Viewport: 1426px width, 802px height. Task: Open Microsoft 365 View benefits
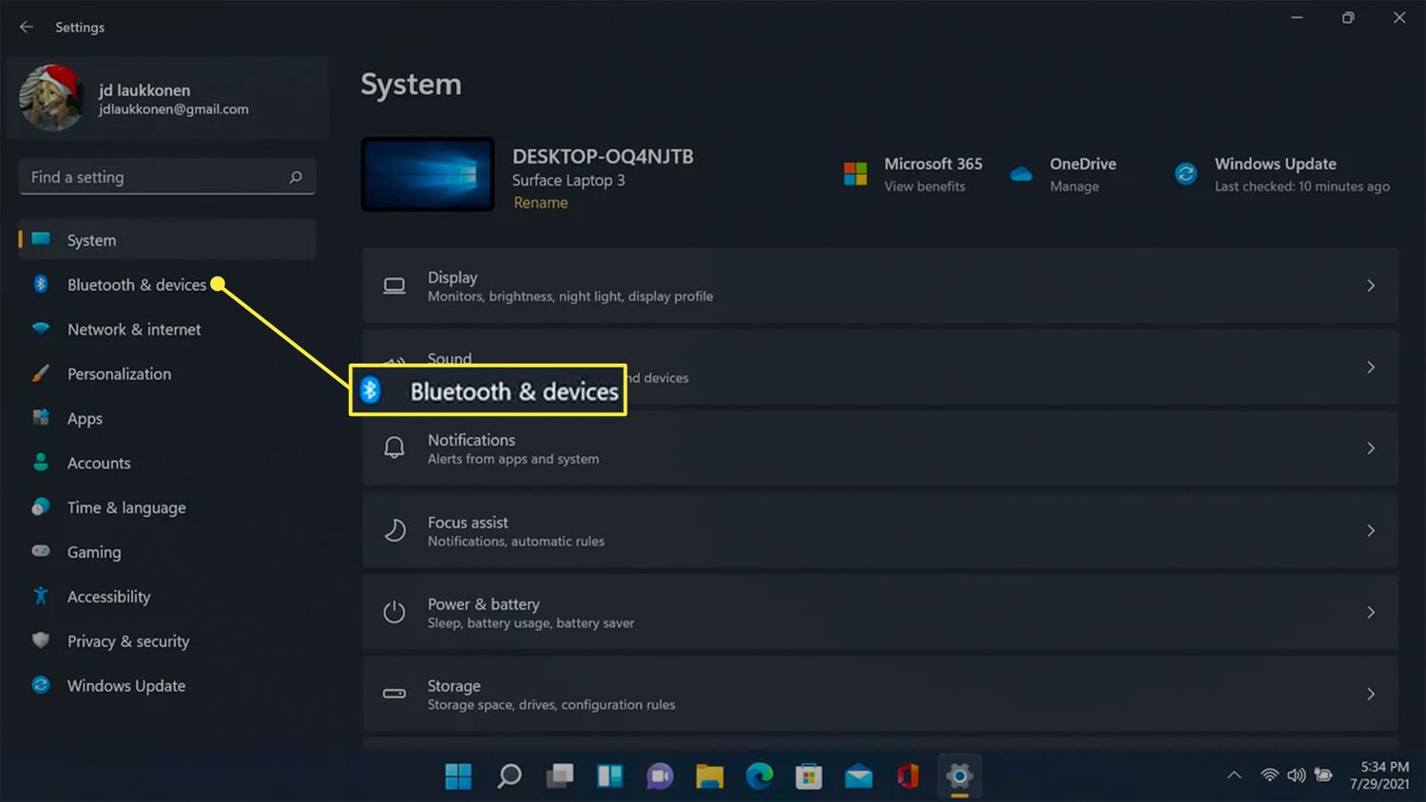(923, 186)
